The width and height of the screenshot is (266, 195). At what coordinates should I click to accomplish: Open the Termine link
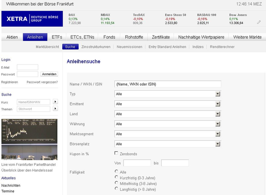[x=8, y=191]
